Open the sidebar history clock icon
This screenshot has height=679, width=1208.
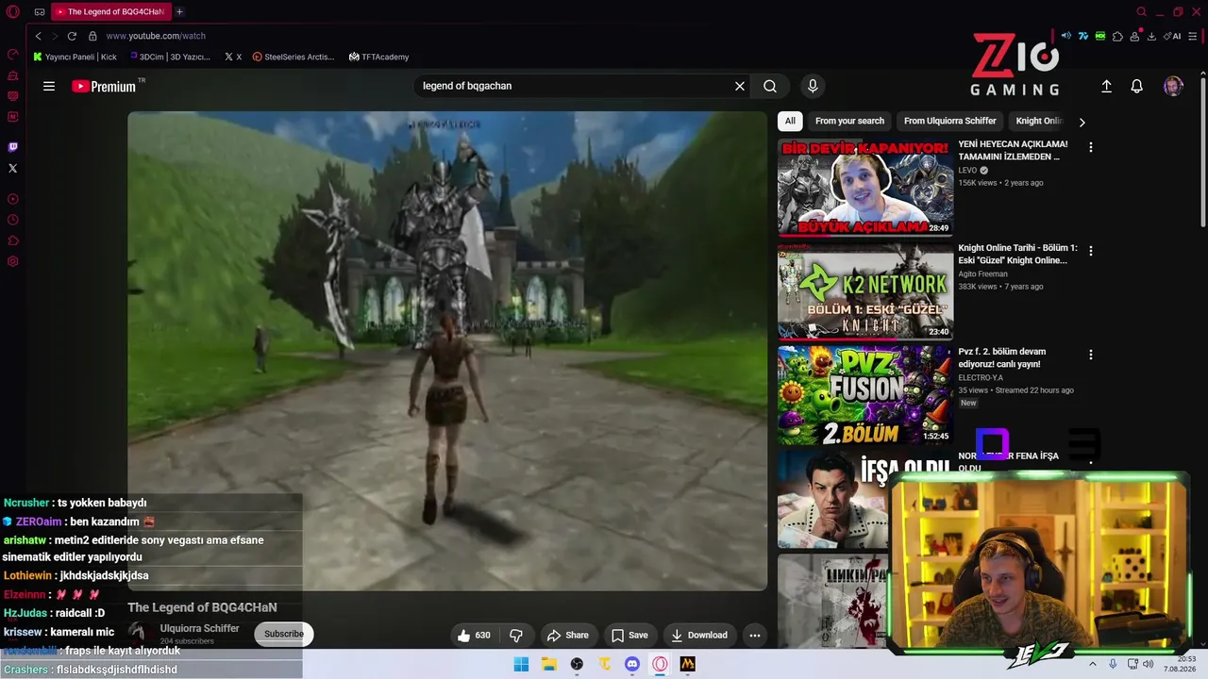pos(13,220)
